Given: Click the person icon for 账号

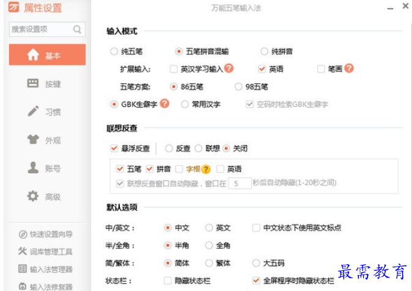Looking at the screenshot, I should [x=33, y=168].
